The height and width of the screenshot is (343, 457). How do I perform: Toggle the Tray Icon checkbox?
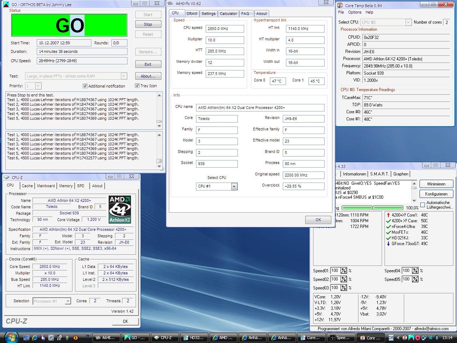(x=137, y=86)
